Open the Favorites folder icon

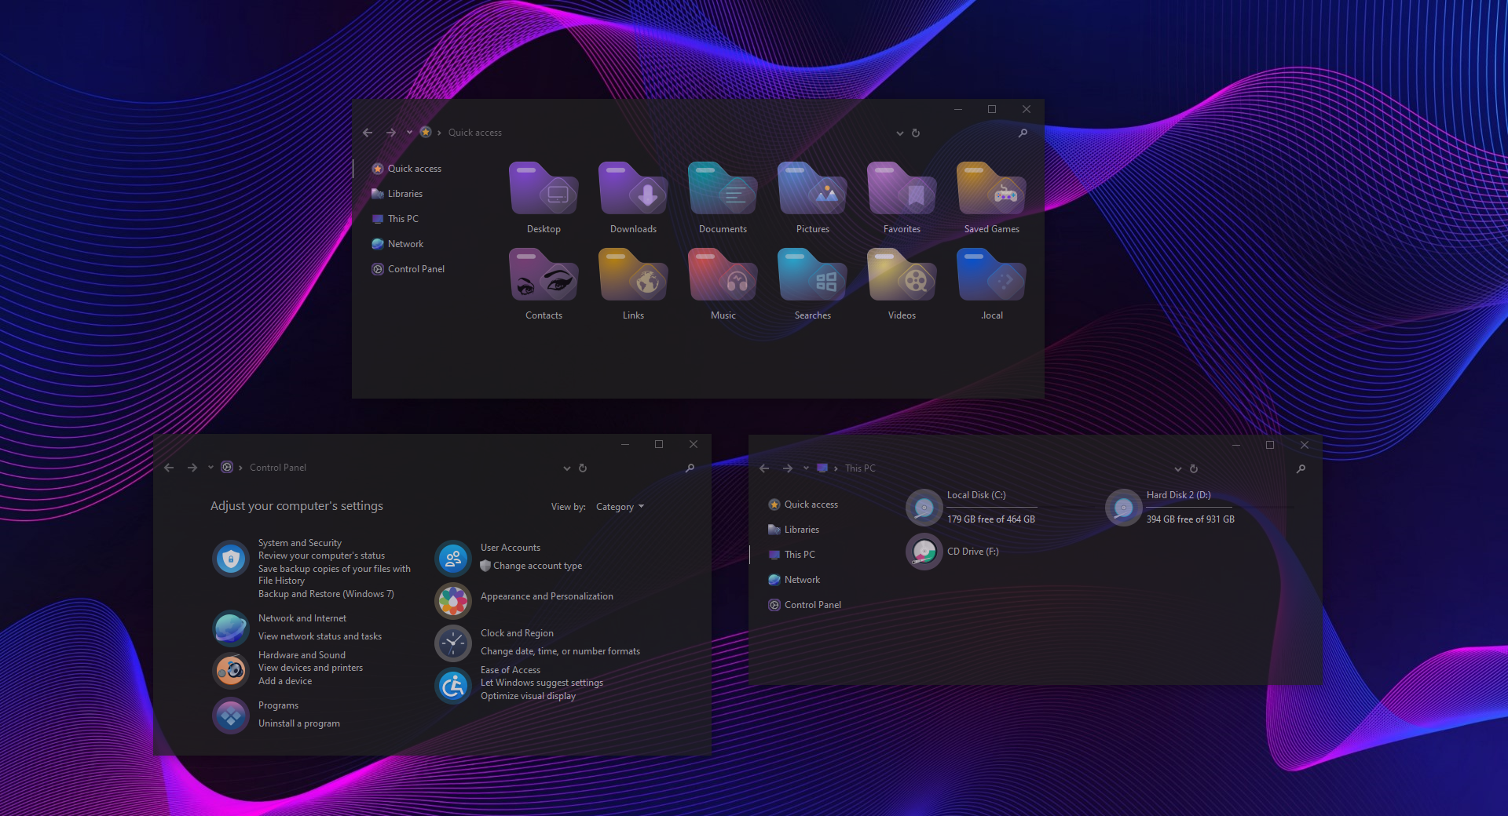(x=902, y=189)
